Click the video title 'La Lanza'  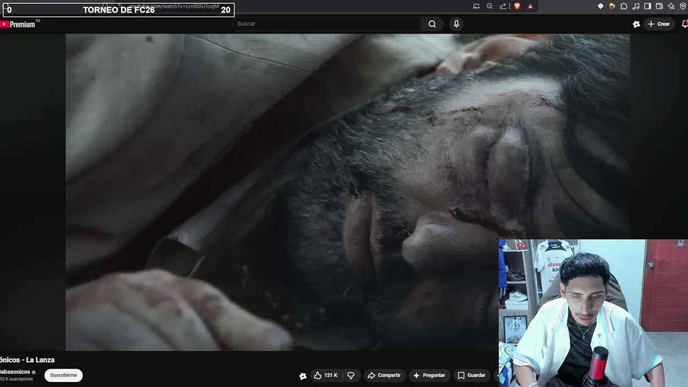click(27, 360)
